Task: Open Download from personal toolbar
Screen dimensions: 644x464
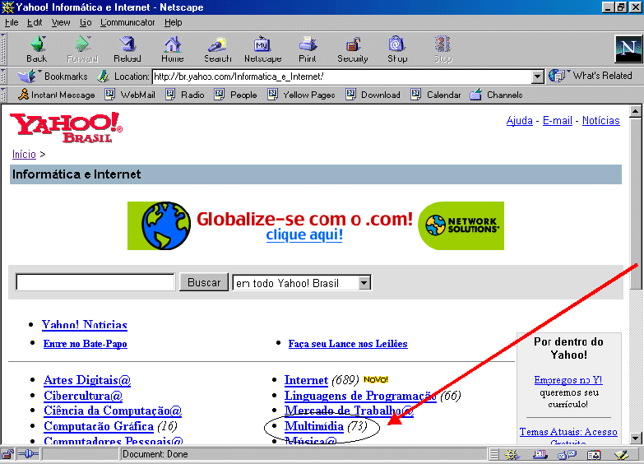Action: pyautogui.click(x=373, y=95)
